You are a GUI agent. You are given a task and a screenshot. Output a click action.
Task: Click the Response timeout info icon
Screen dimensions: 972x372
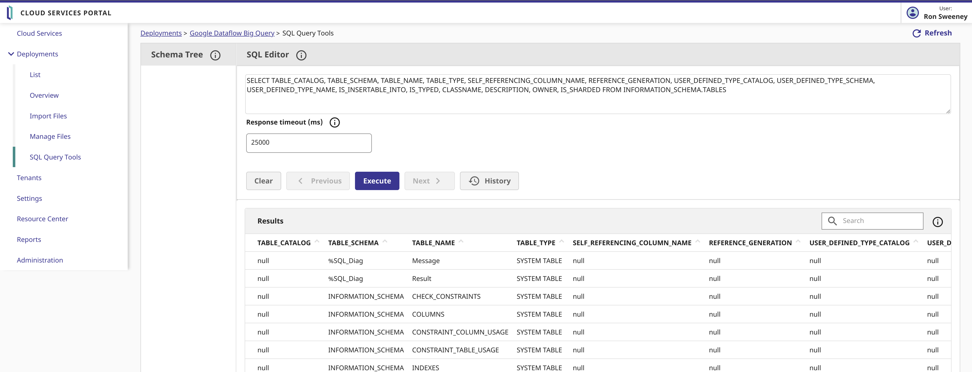point(334,122)
